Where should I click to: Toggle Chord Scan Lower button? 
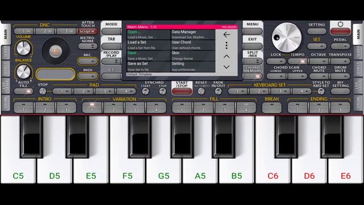point(276,76)
